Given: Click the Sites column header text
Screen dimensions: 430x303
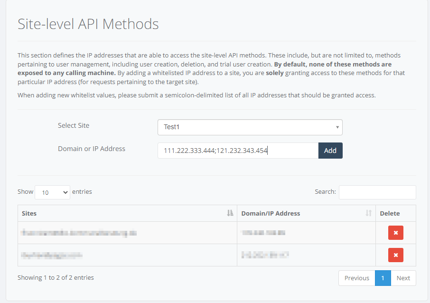Looking at the screenshot, I should click(x=29, y=214).
